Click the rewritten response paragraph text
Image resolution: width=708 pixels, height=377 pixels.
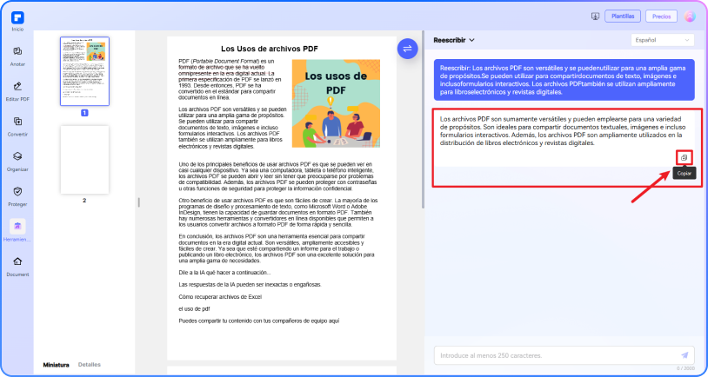point(563,131)
